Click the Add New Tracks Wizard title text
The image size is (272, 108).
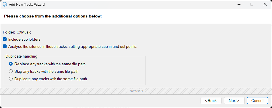[x=27, y=5]
